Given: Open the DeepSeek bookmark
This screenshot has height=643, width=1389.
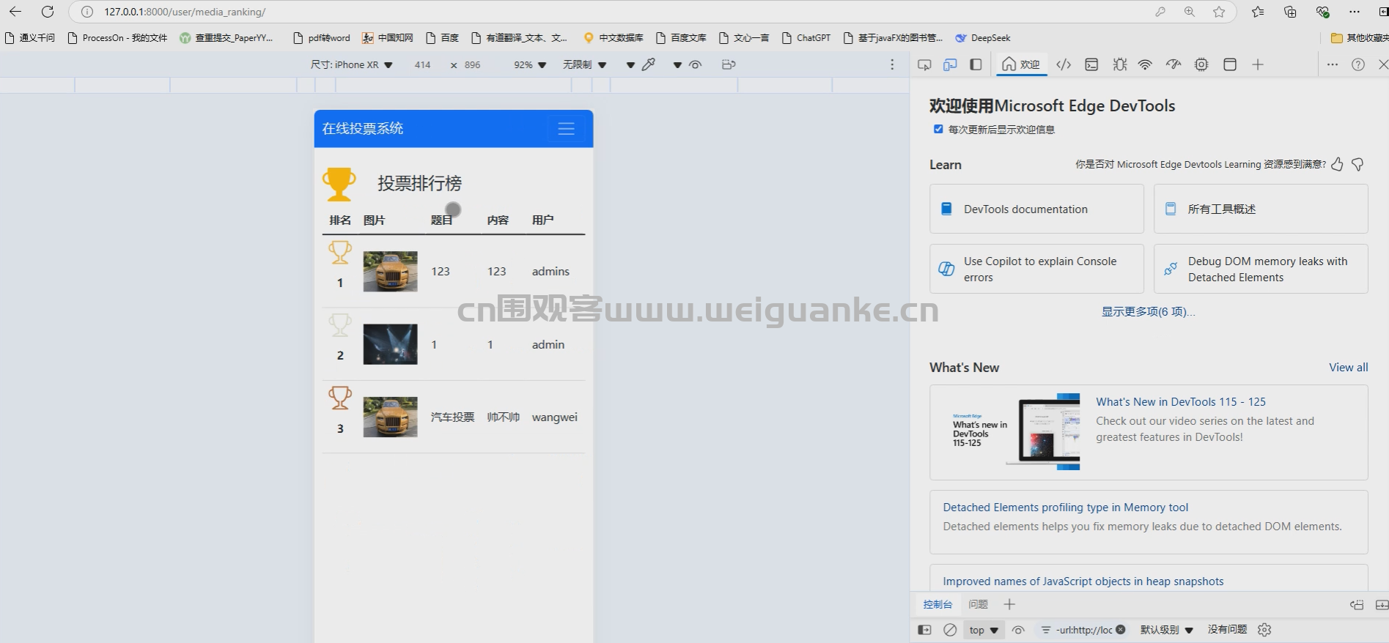Looking at the screenshot, I should pyautogui.click(x=983, y=37).
